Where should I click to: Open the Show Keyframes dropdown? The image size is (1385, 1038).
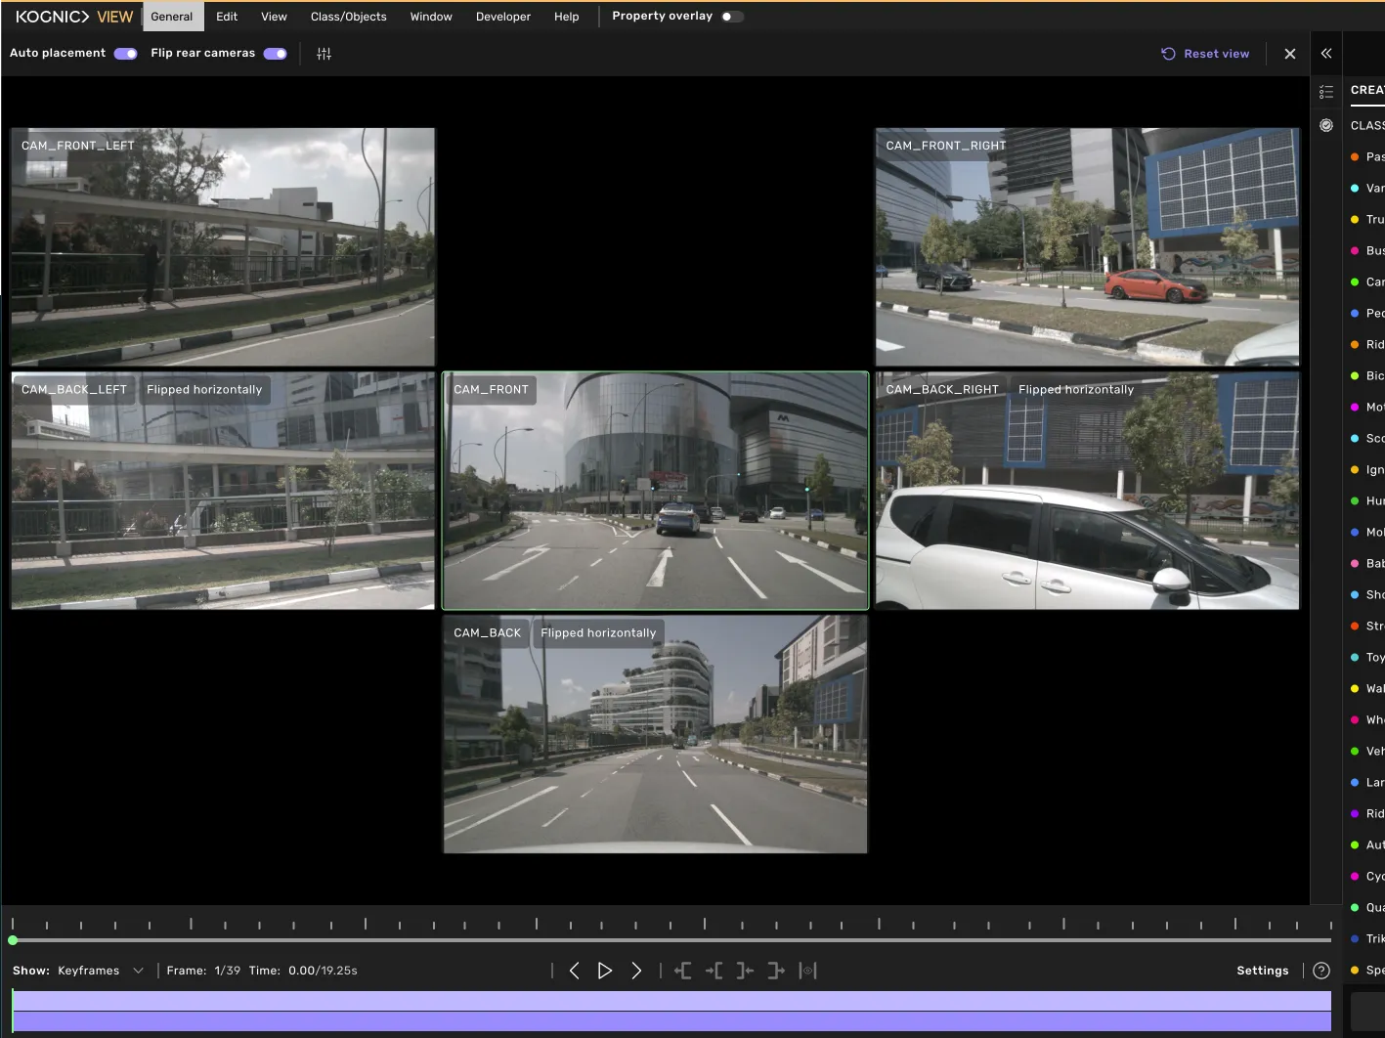pos(101,971)
